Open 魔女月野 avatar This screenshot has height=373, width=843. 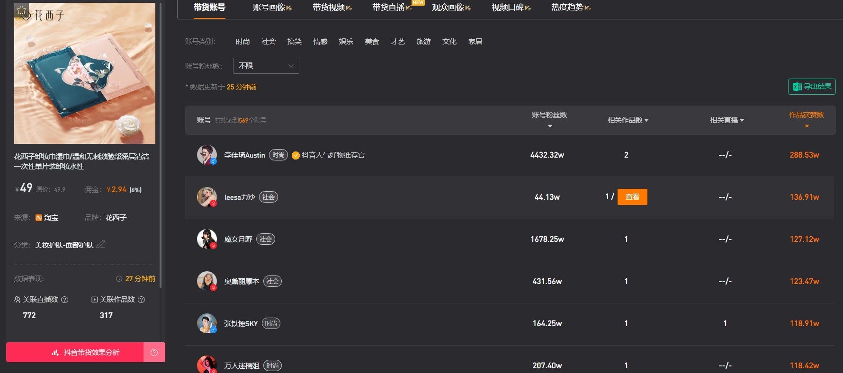pyautogui.click(x=207, y=239)
